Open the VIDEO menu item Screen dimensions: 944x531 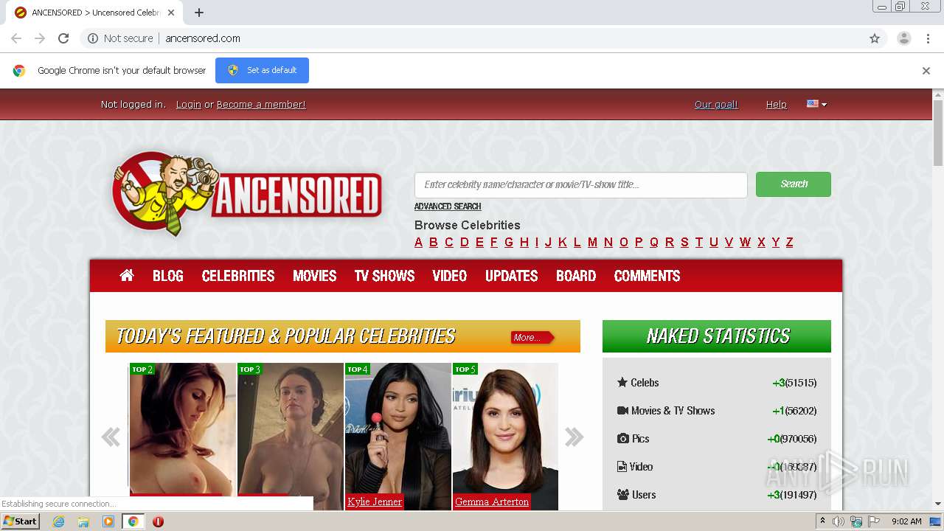[450, 276]
